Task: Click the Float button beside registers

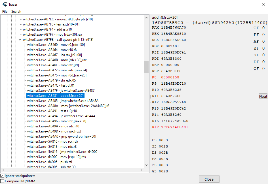Action: coord(263,96)
